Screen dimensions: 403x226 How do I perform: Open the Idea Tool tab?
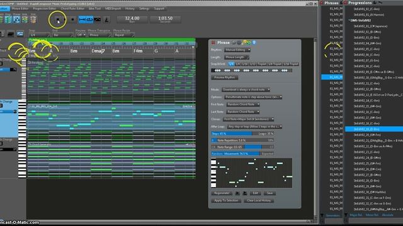(94, 8)
